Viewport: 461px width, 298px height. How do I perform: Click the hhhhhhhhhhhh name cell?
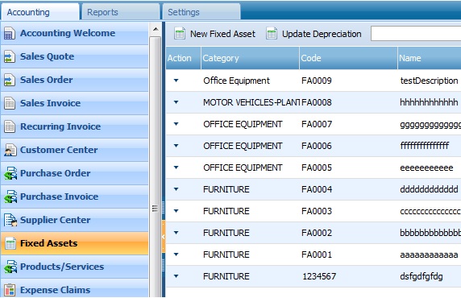coord(430,102)
